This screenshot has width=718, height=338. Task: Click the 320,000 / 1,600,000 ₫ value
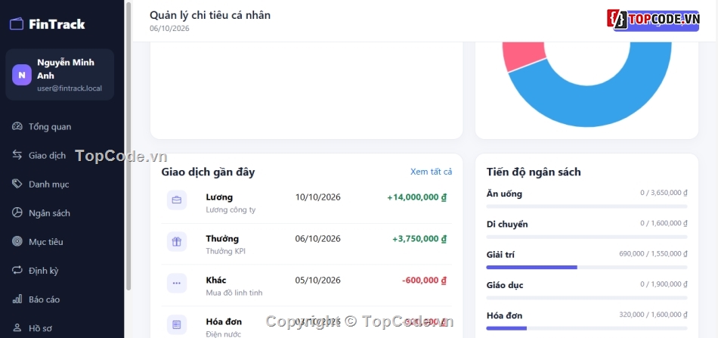tap(653, 315)
